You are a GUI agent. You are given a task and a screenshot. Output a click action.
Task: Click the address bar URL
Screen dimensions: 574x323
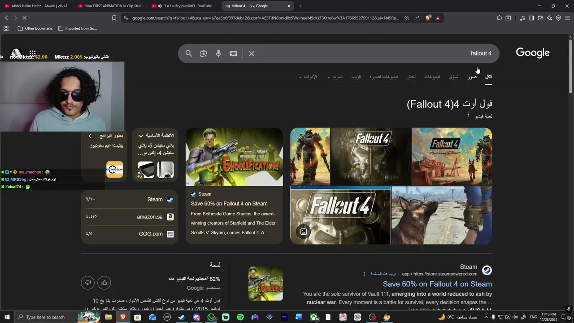coord(265,18)
